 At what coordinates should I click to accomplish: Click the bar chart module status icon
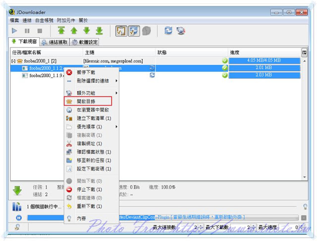(x=17, y=206)
